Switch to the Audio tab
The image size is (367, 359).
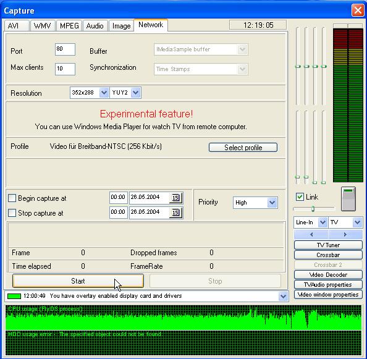coord(95,25)
